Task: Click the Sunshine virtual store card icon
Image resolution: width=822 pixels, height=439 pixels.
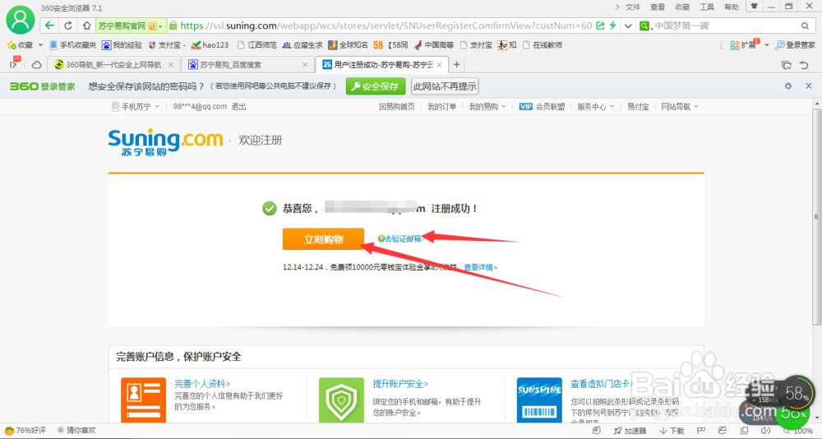Action: point(539,400)
